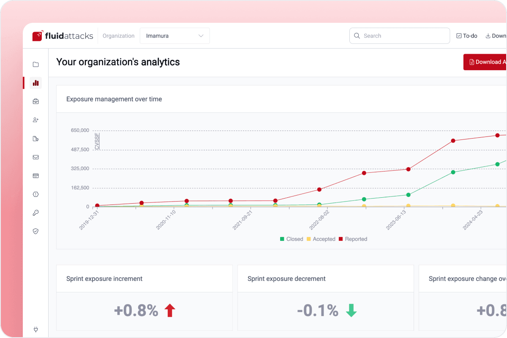Select the analytics bar chart sidebar icon

coord(35,83)
